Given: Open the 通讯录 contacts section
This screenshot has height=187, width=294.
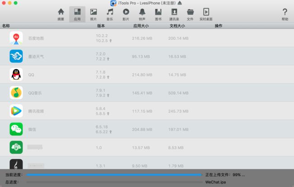Looking at the screenshot, I should point(174,14).
